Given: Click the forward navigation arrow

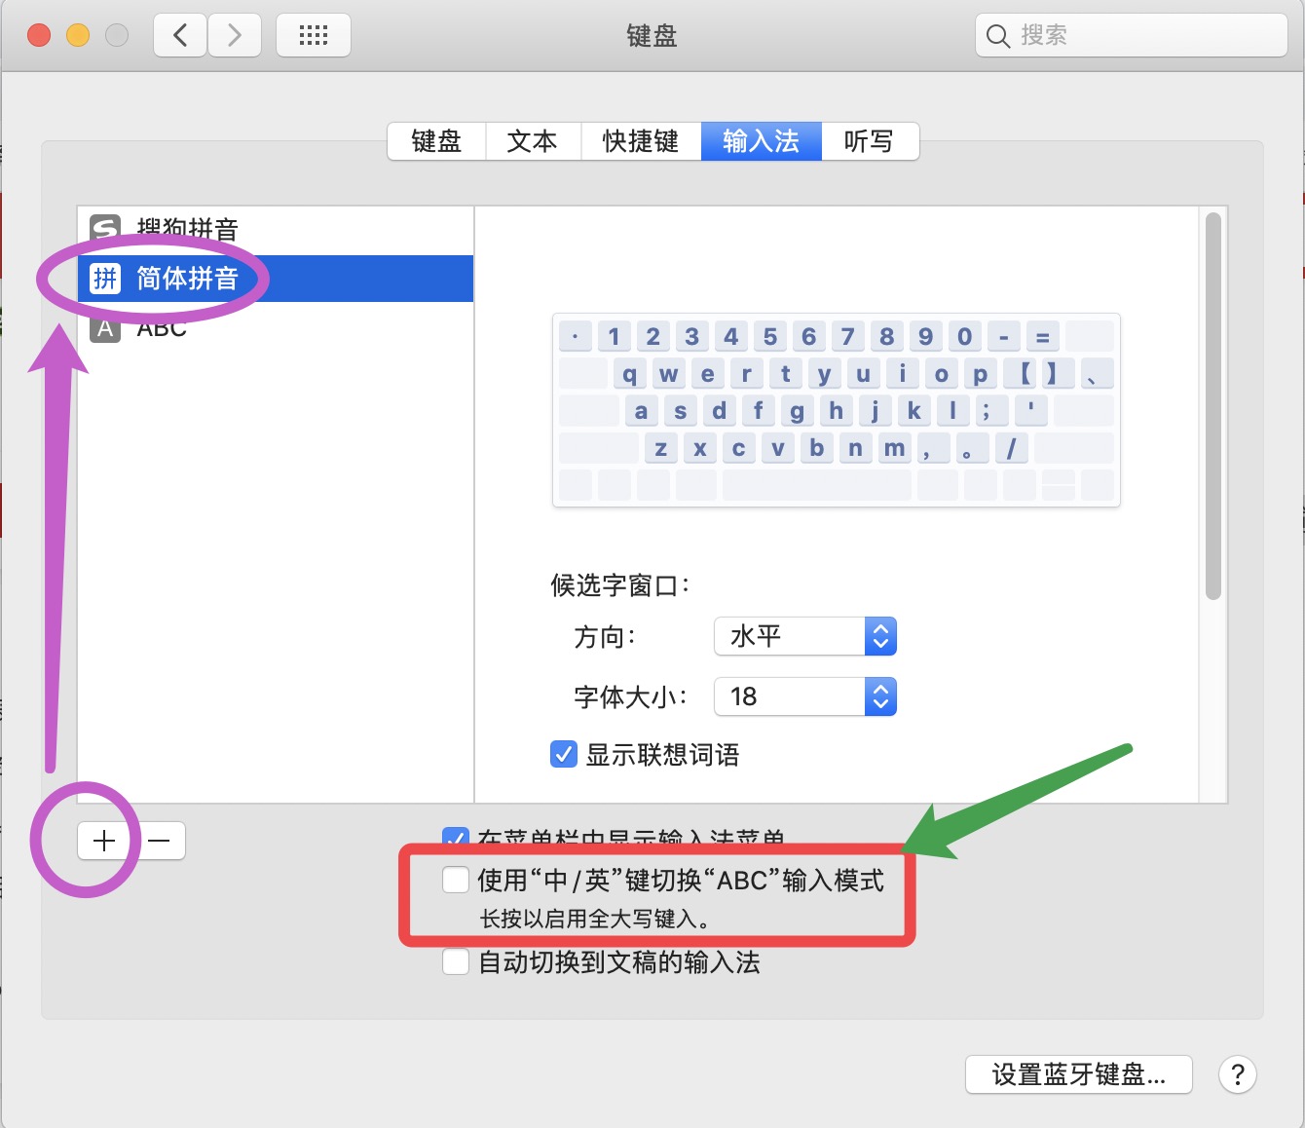Looking at the screenshot, I should [x=234, y=35].
